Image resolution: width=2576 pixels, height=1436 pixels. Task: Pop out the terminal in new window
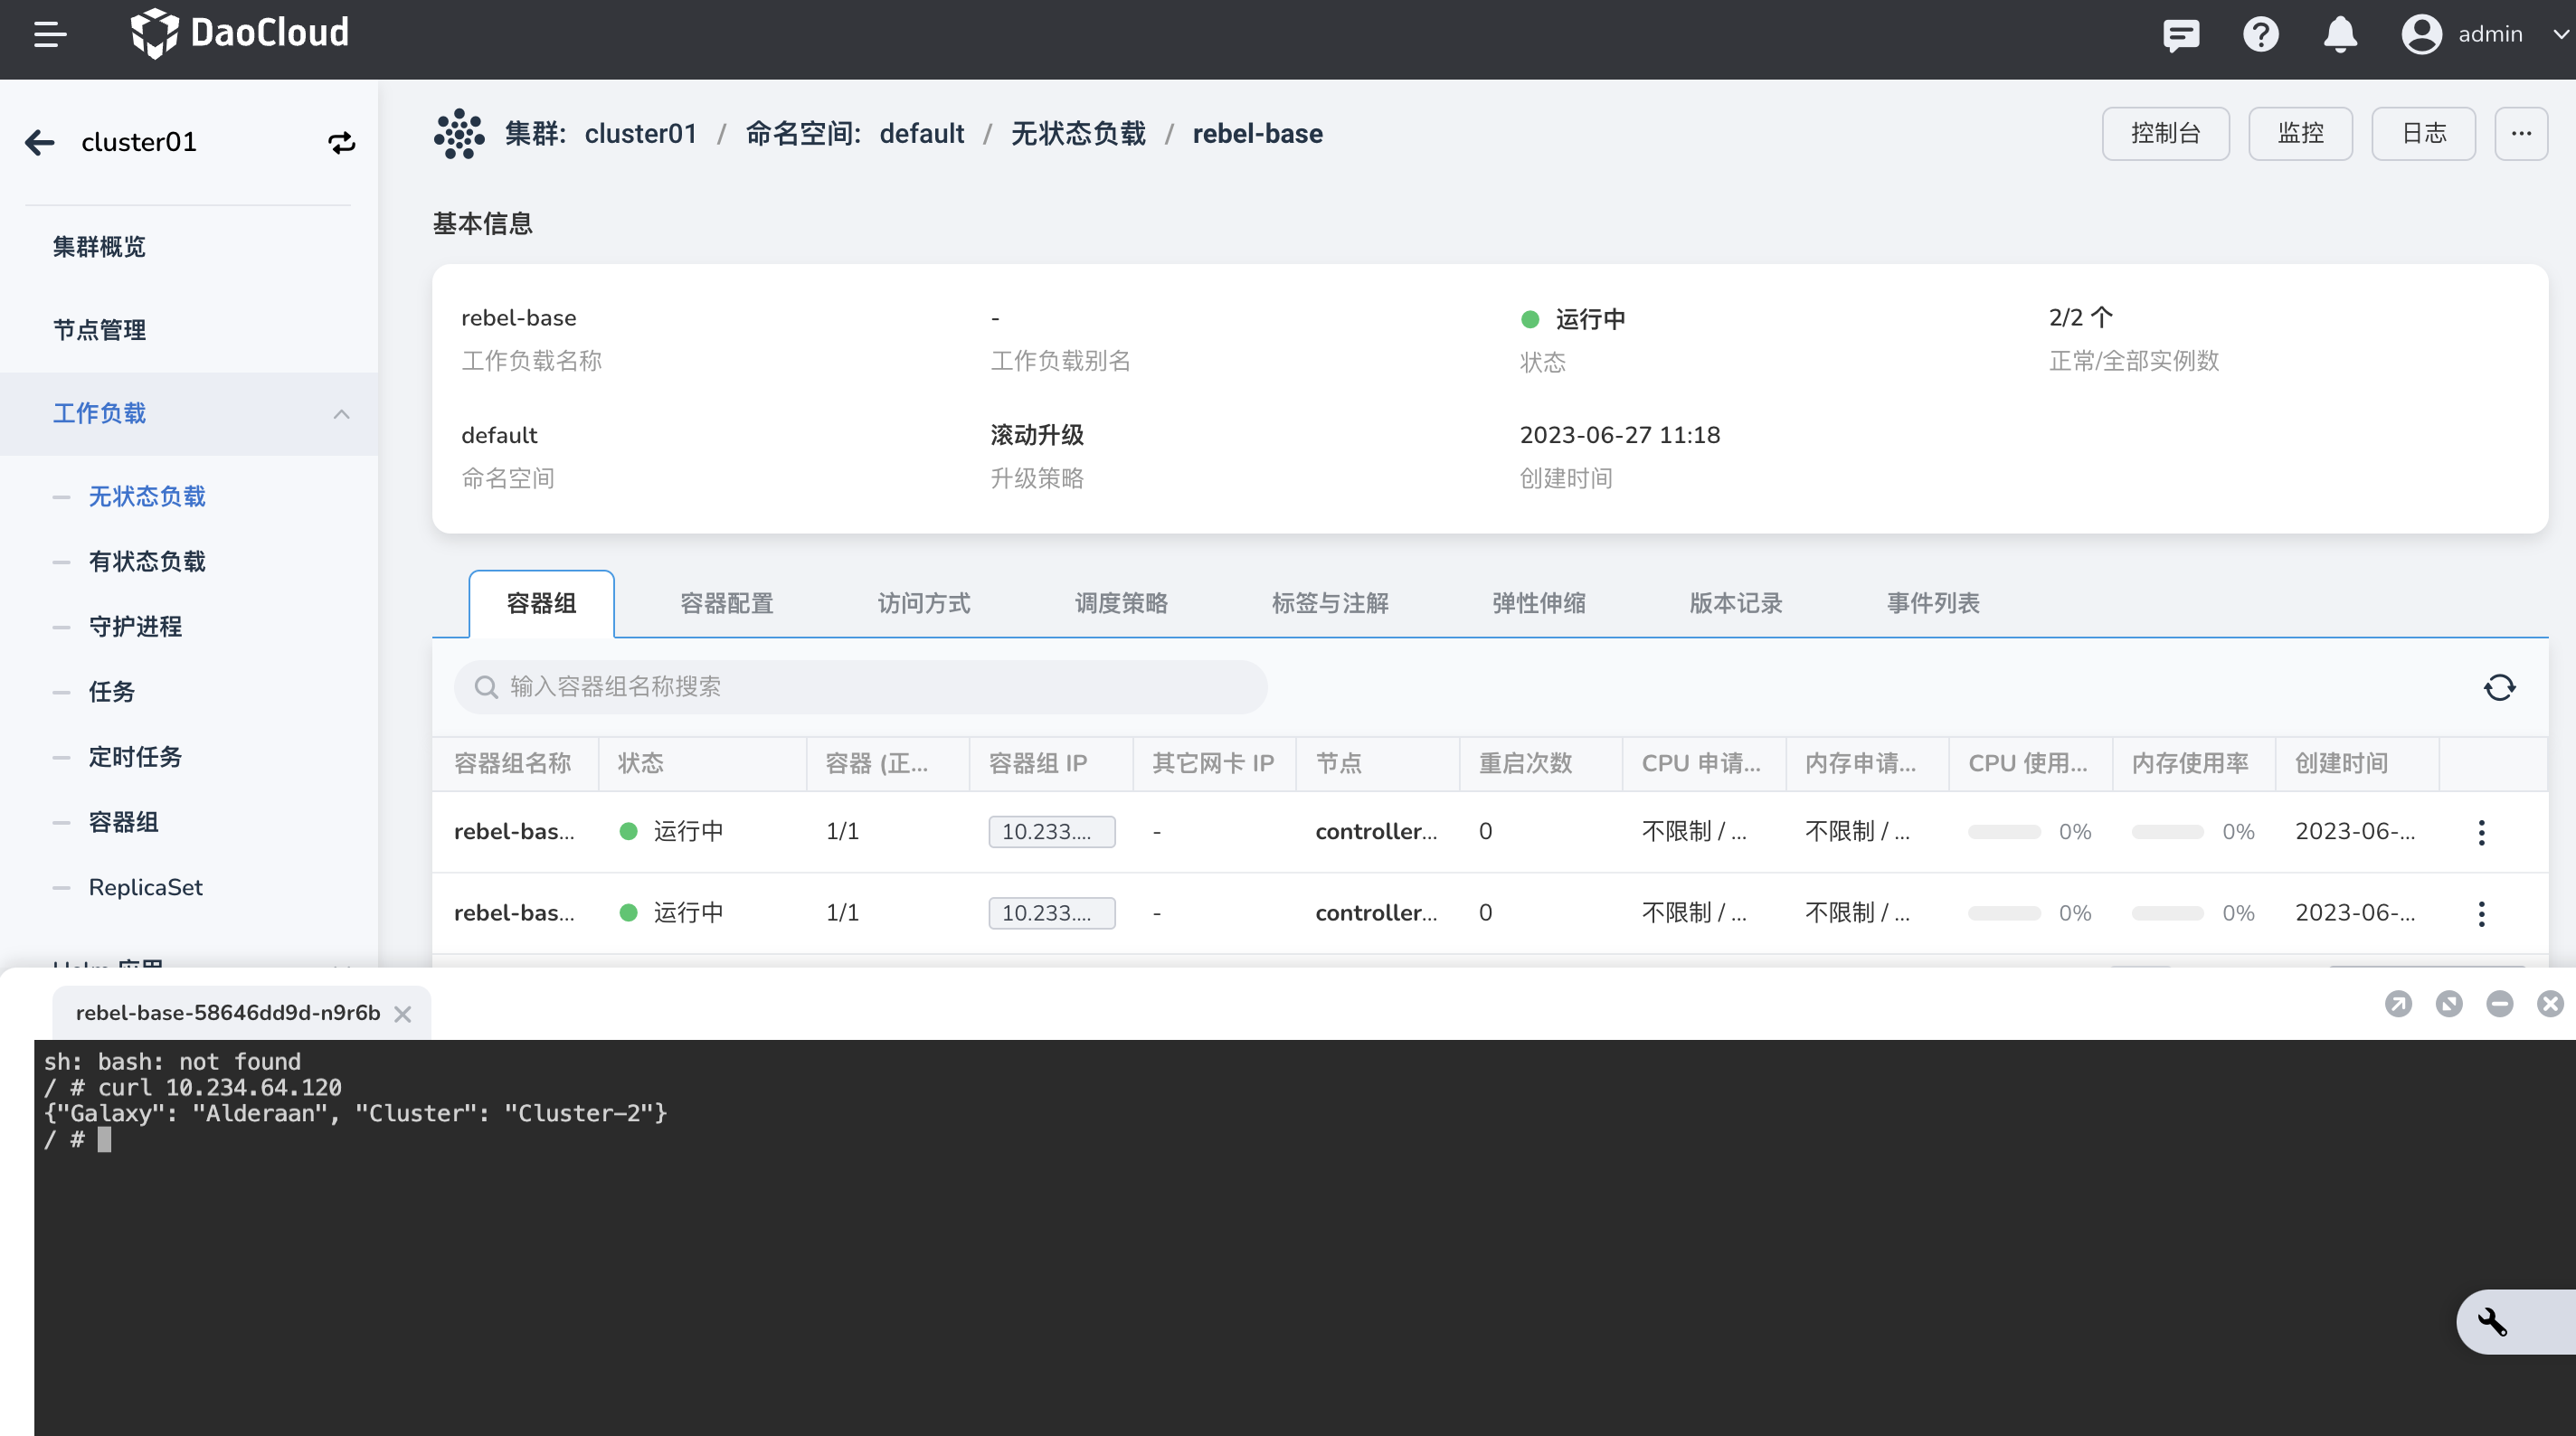(x=2398, y=1003)
